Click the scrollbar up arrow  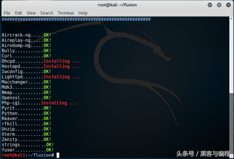pyautogui.click(x=231, y=19)
